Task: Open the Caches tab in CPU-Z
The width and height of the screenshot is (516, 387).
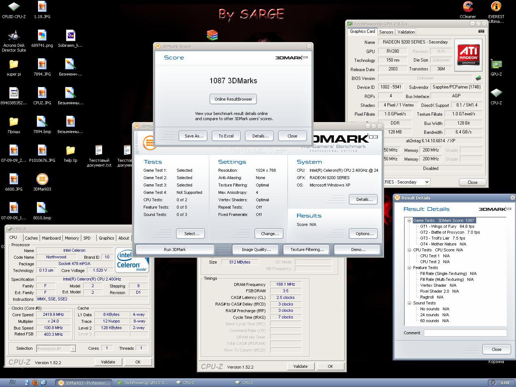Action: tap(31, 238)
